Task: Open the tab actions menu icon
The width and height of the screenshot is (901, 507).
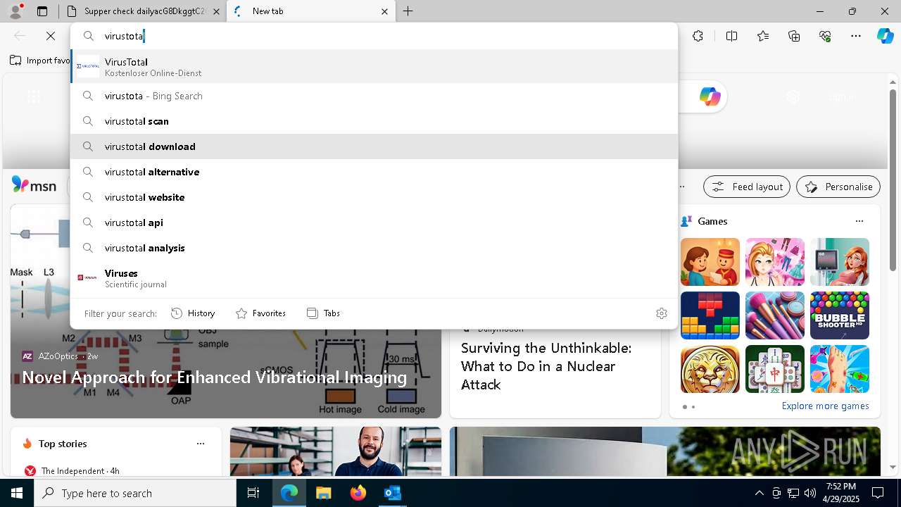Action: [x=42, y=11]
